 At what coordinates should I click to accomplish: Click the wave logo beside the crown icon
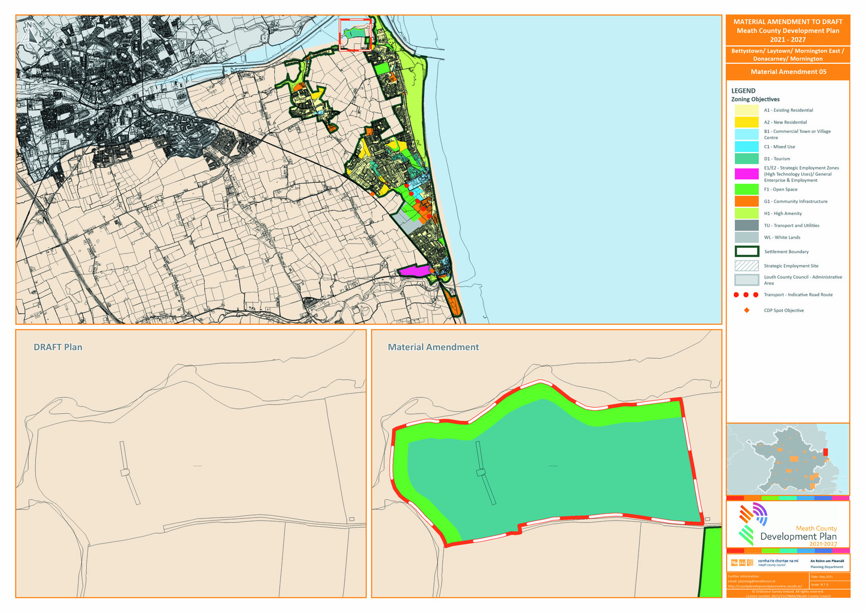(x=734, y=563)
